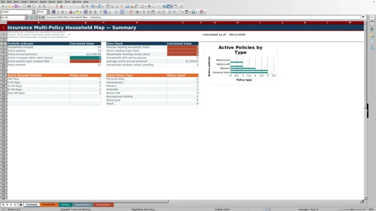Toggle center horizontally alignment
Viewport: 376px width, 211px height.
click(x=91, y=12)
